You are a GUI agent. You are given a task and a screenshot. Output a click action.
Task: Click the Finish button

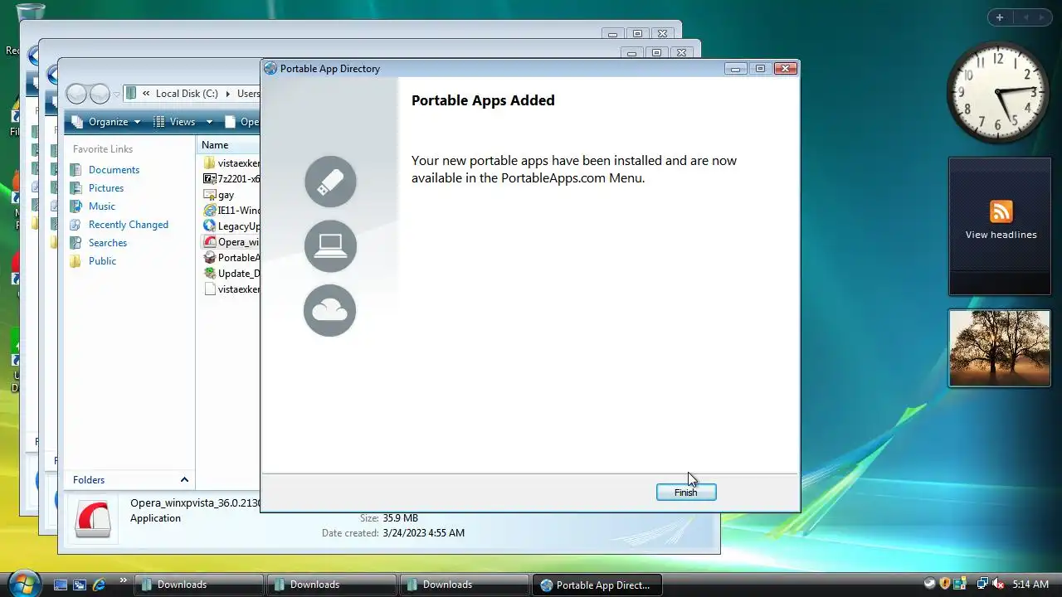(686, 493)
